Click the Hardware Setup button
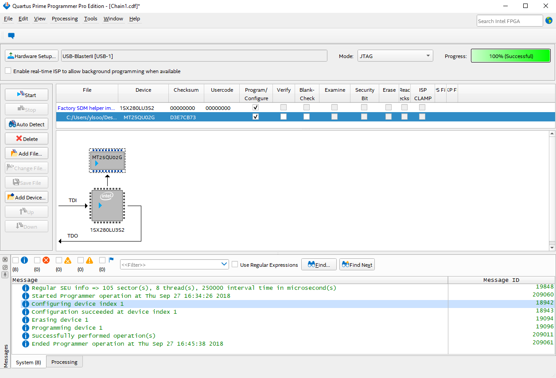Screen dimensions: 556x378 (x=31, y=56)
